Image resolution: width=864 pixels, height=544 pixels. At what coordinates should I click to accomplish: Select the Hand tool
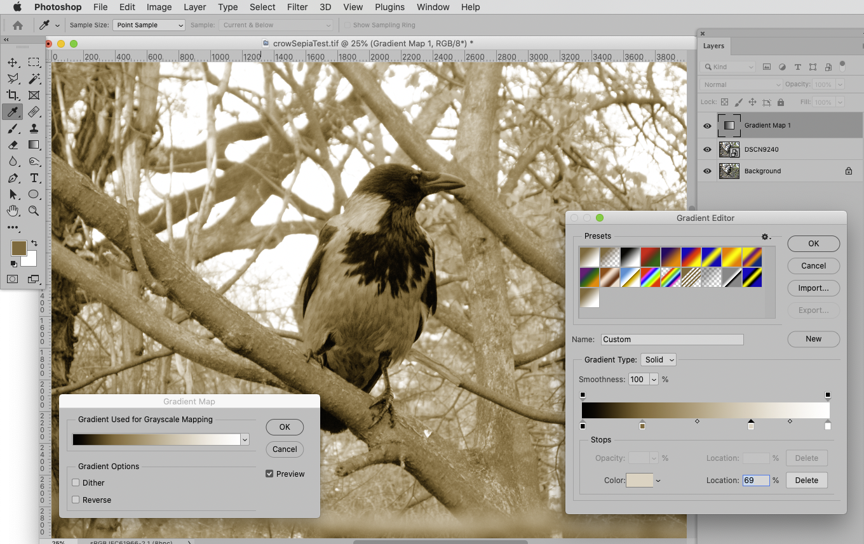(x=13, y=211)
